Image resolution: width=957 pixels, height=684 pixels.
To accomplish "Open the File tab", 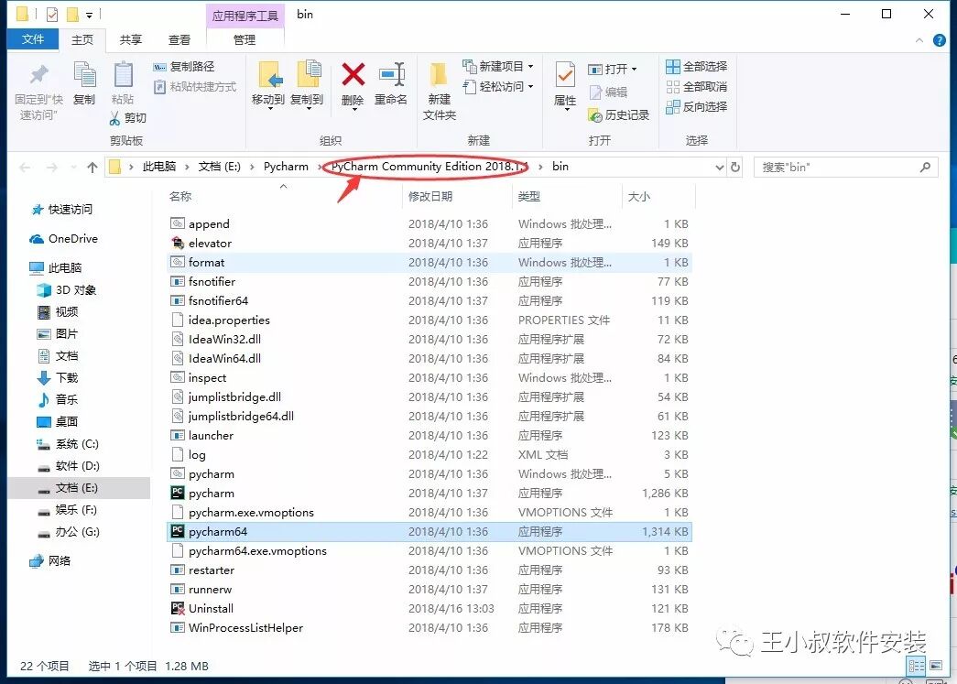I will (x=33, y=39).
